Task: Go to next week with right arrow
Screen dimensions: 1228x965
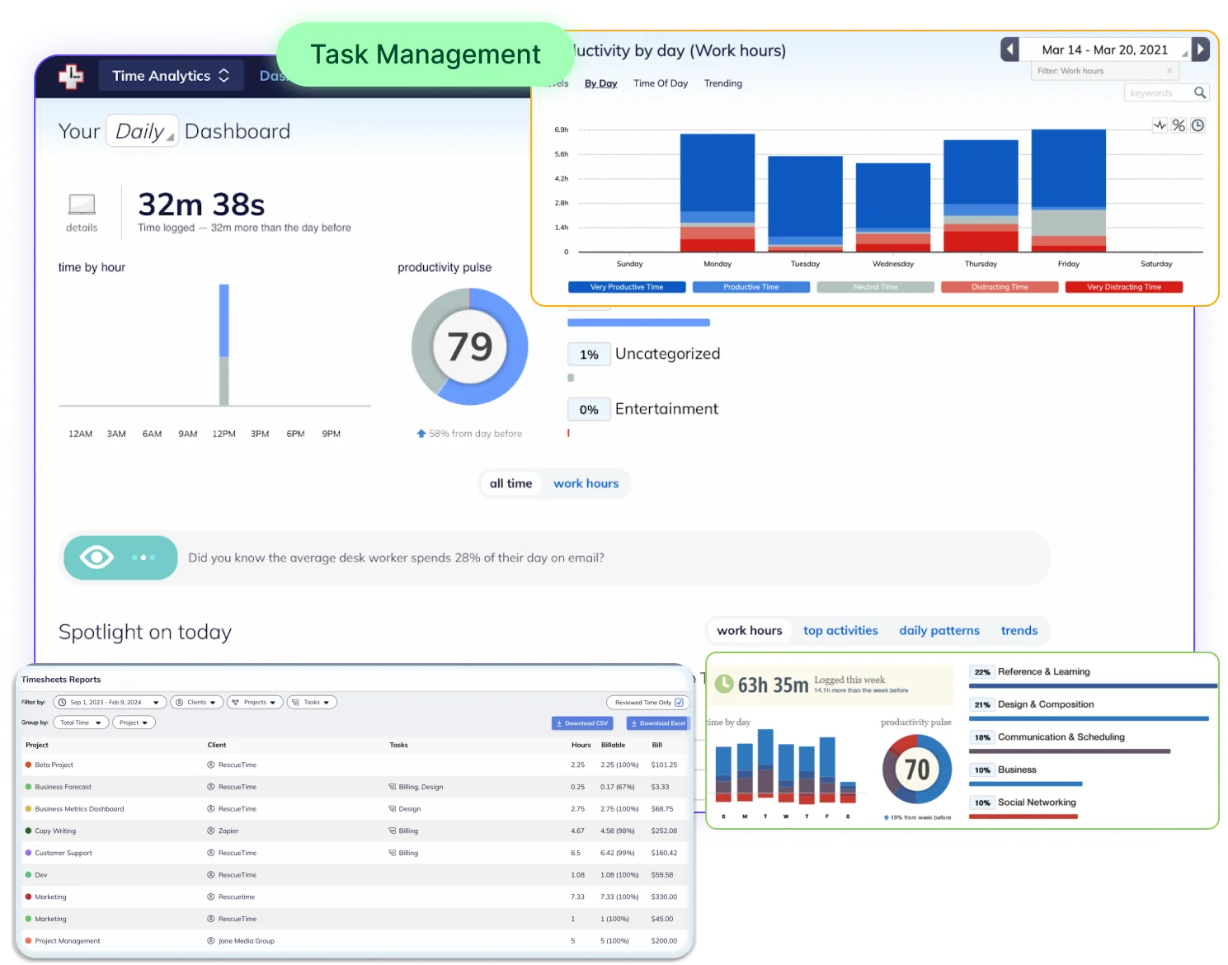Action: [x=1201, y=49]
